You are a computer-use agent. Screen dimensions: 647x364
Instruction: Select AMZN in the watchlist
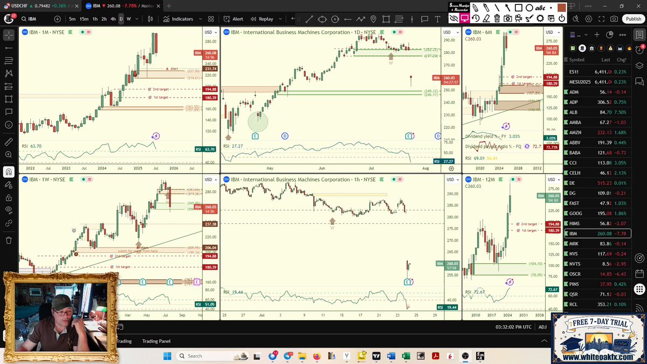[597, 133]
